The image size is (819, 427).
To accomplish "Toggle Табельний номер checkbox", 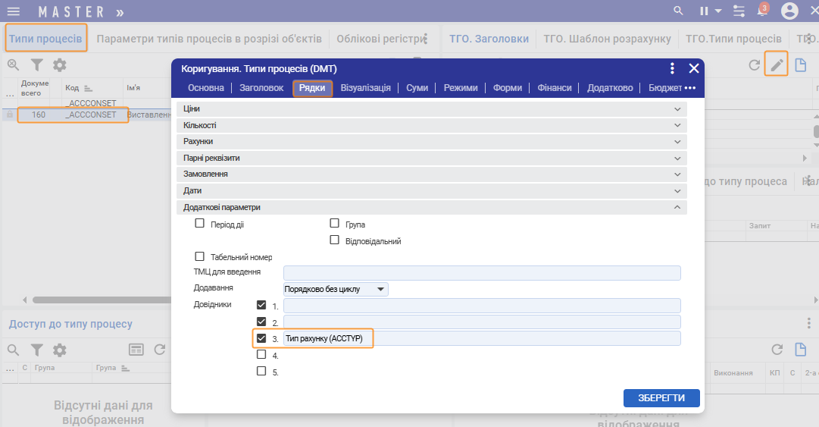I will (x=199, y=256).
